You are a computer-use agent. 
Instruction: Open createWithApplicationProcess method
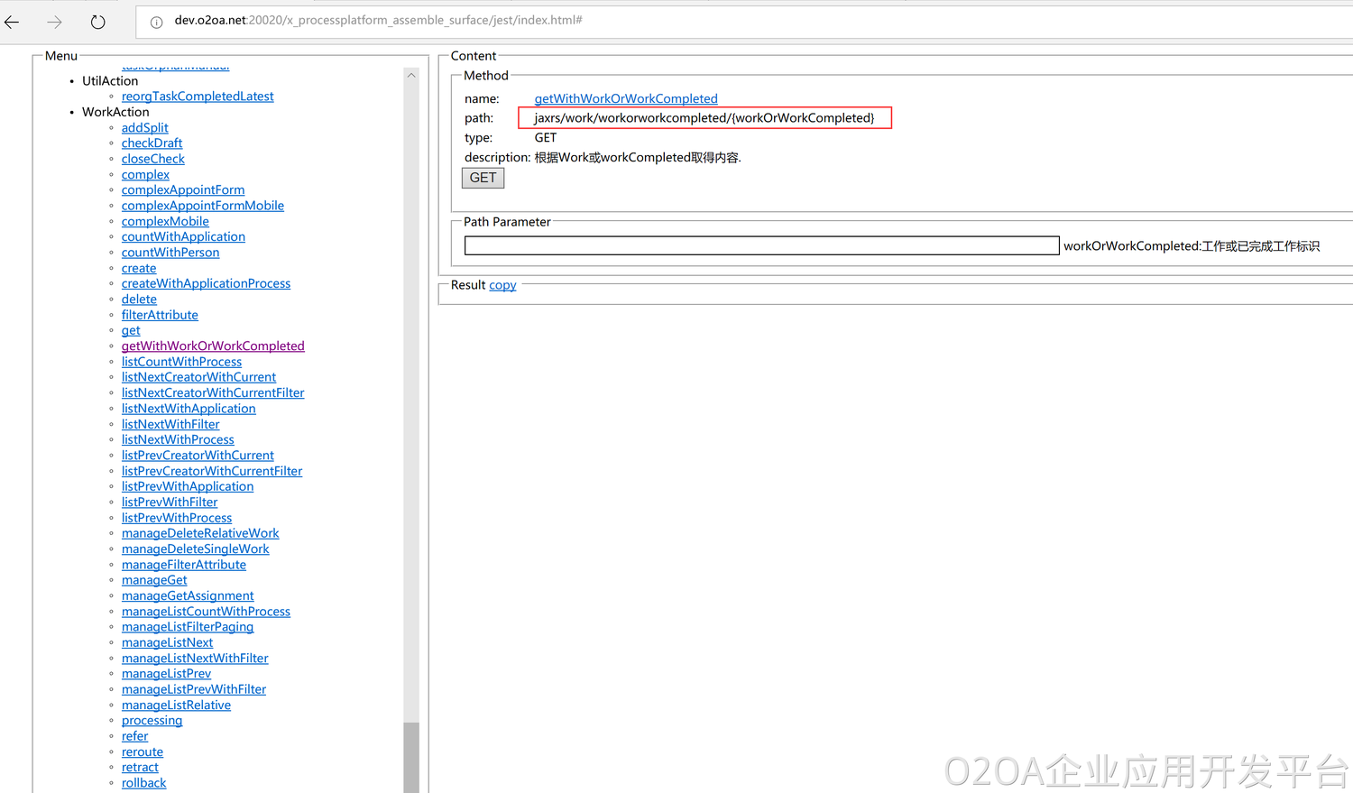pyautogui.click(x=206, y=283)
